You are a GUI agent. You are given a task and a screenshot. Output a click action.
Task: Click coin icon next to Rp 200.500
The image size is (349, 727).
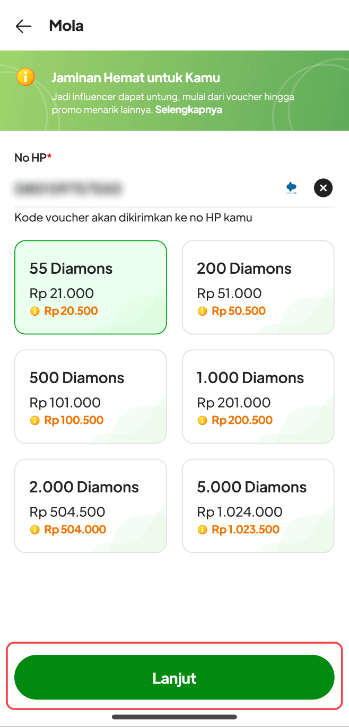click(x=202, y=421)
